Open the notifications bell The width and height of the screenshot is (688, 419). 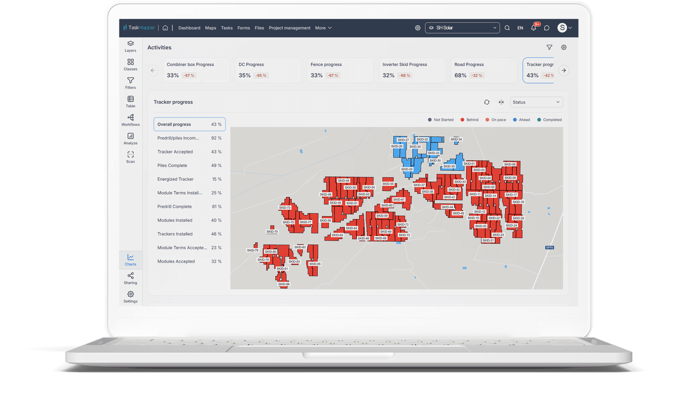click(x=533, y=28)
